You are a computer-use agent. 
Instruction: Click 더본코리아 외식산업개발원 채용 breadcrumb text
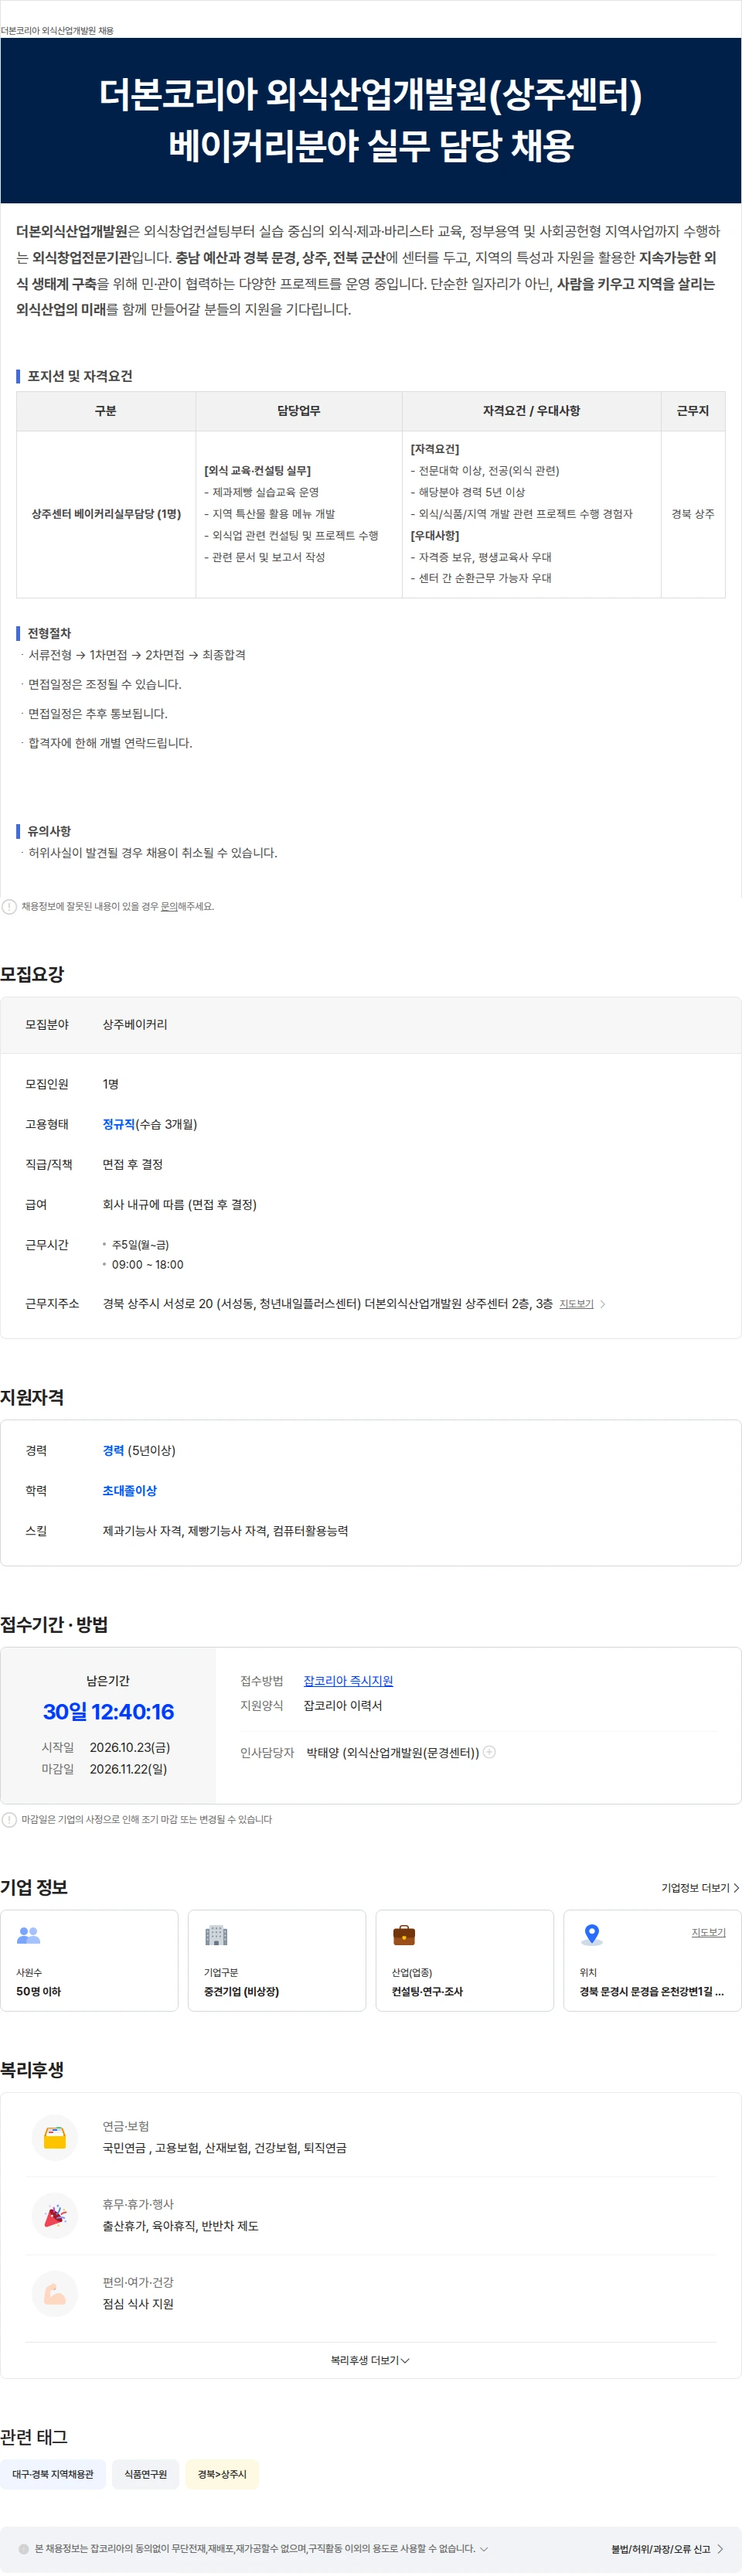coord(57,31)
